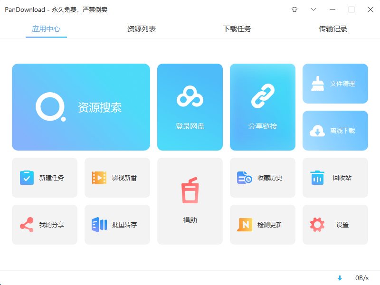
Task: Click the shield icon in title bar
Action: 294,9
